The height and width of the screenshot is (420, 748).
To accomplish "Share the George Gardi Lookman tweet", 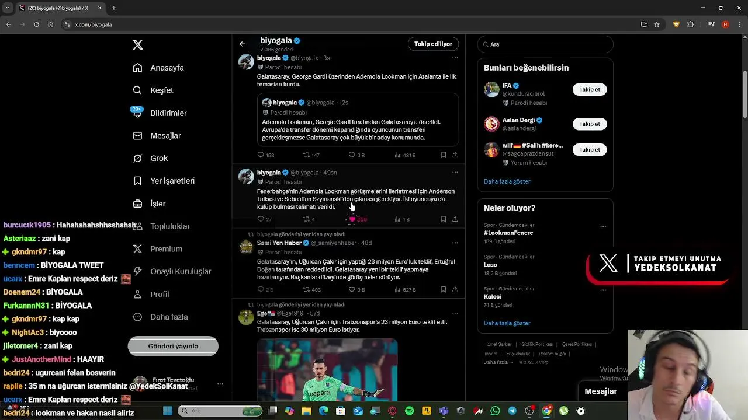I will (x=455, y=155).
